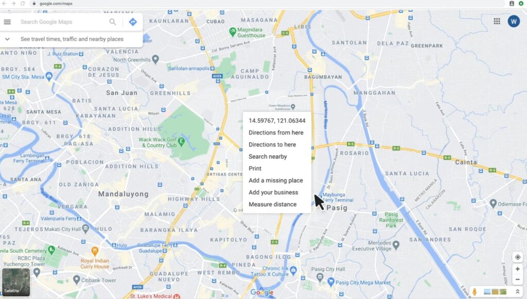This screenshot has width=527, height=299.
Task: Select Measure distance in context menu
Action: (273, 204)
